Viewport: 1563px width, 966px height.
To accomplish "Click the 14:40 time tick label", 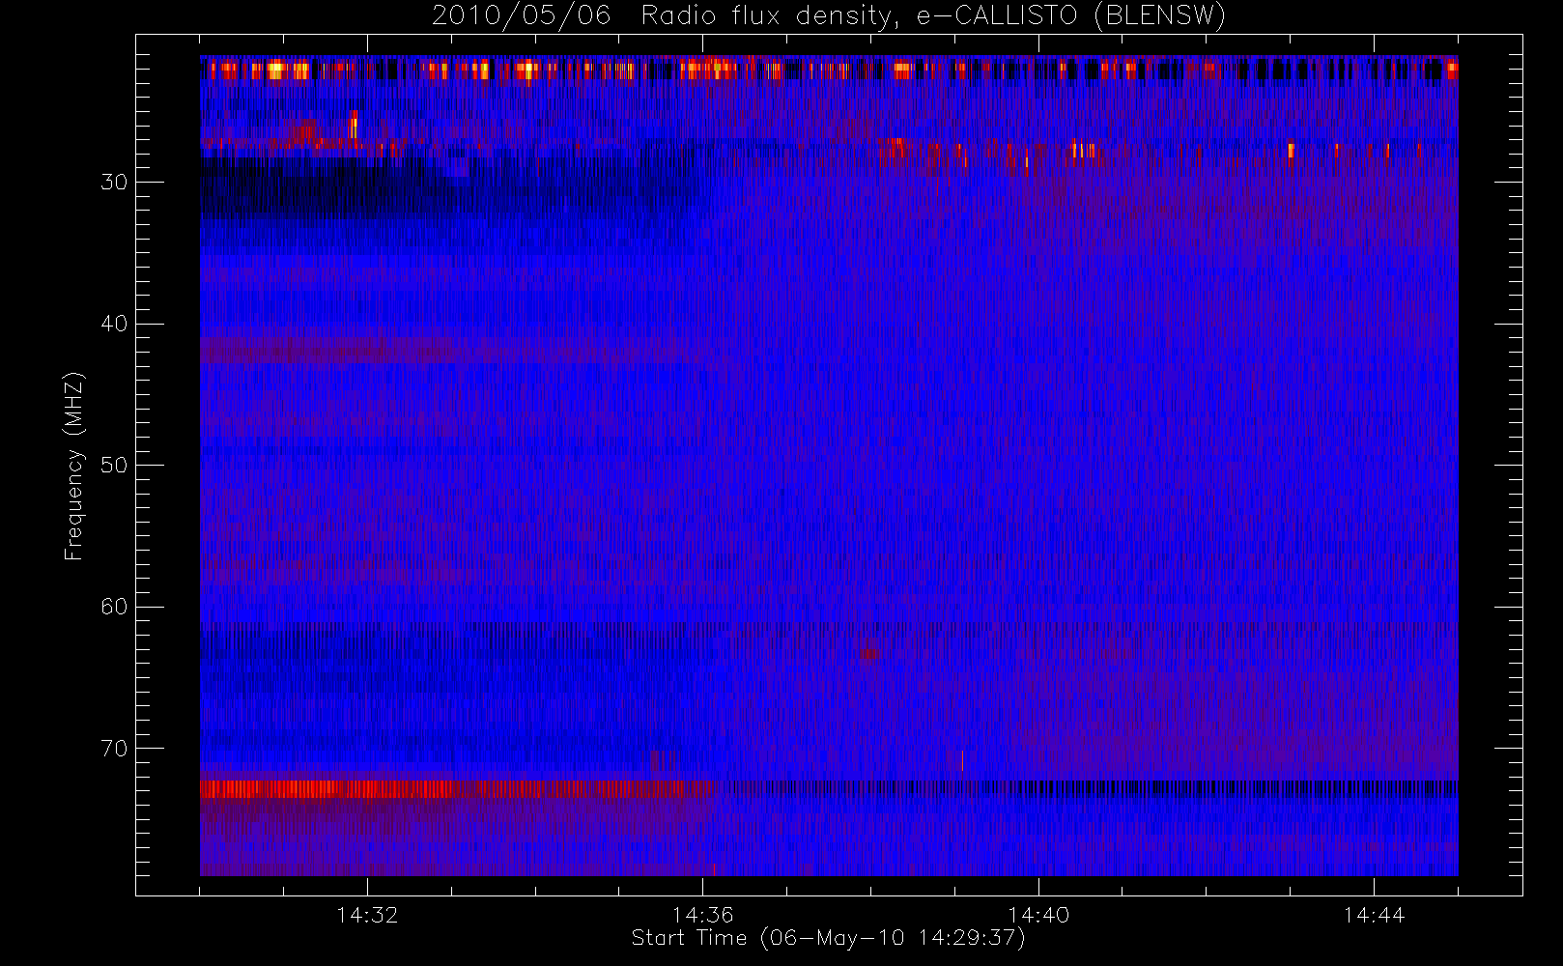I will point(1038,915).
